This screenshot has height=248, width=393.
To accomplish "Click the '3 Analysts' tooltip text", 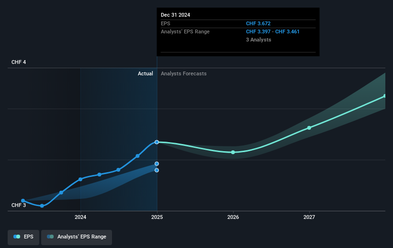I will click(258, 40).
